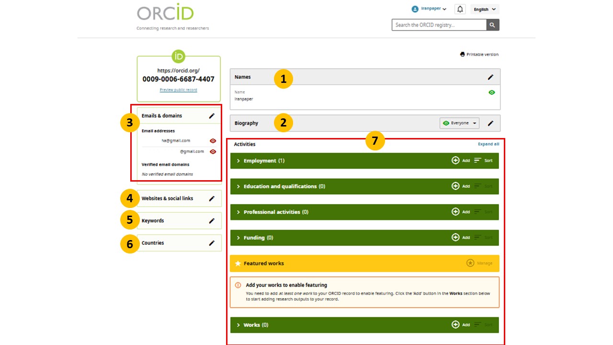
Task: Edit Emails & domains pencil icon
Action: pos(212,116)
